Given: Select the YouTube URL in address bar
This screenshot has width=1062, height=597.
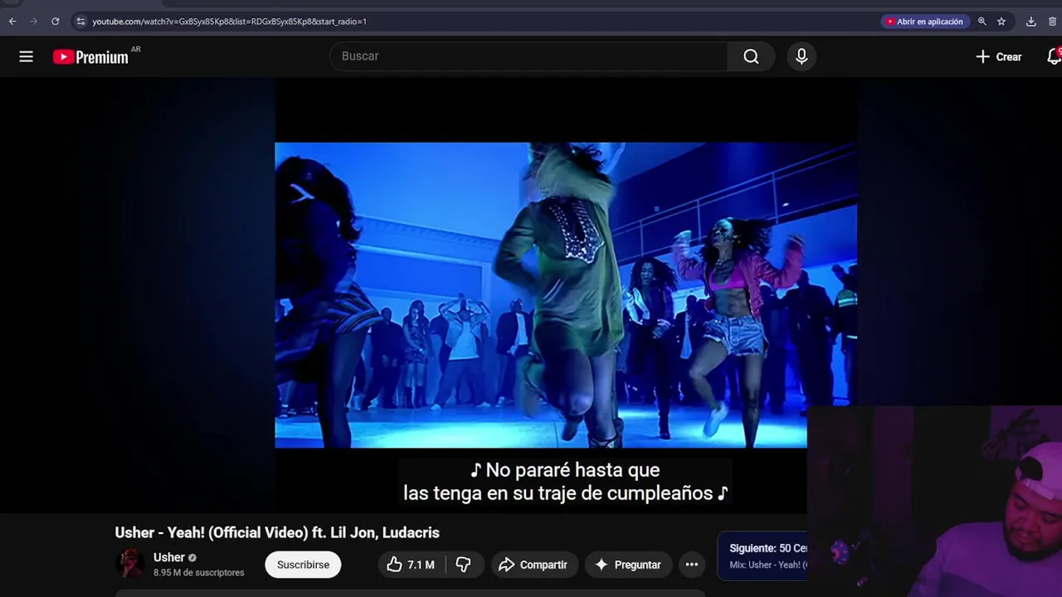Looking at the screenshot, I should 229,22.
